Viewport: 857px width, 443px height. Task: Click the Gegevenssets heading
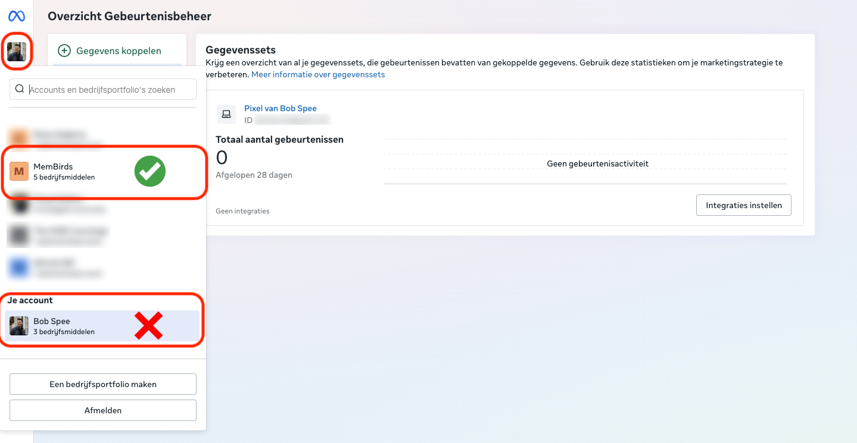point(241,50)
